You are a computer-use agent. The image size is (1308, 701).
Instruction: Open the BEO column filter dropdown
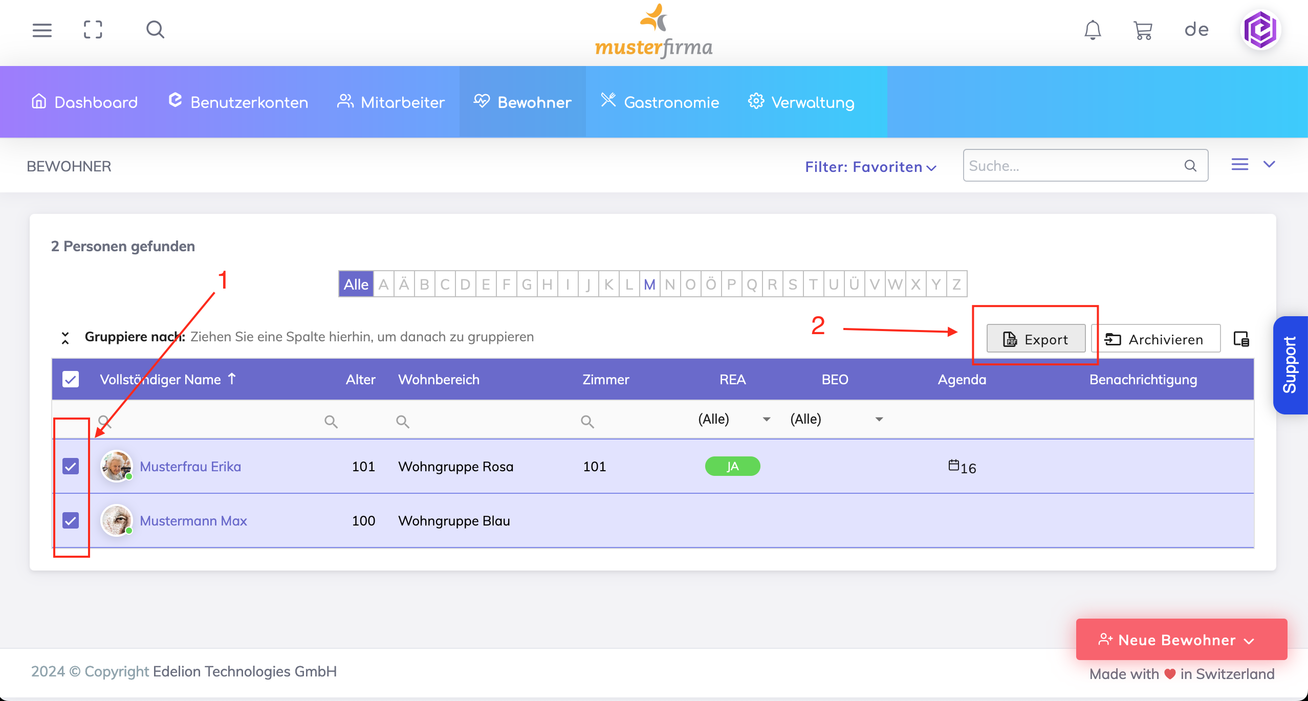[879, 419]
